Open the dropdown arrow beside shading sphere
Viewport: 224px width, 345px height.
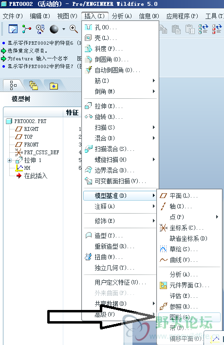[x=64, y=29]
